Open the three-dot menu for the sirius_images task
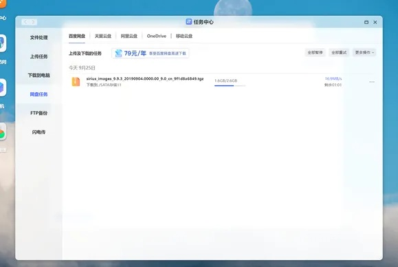Image resolution: width=398 pixels, height=267 pixels. point(372,82)
